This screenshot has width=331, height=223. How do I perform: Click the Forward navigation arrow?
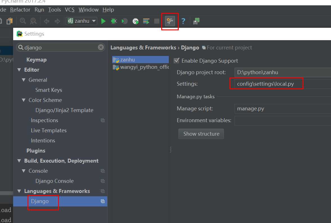[x=57, y=21]
